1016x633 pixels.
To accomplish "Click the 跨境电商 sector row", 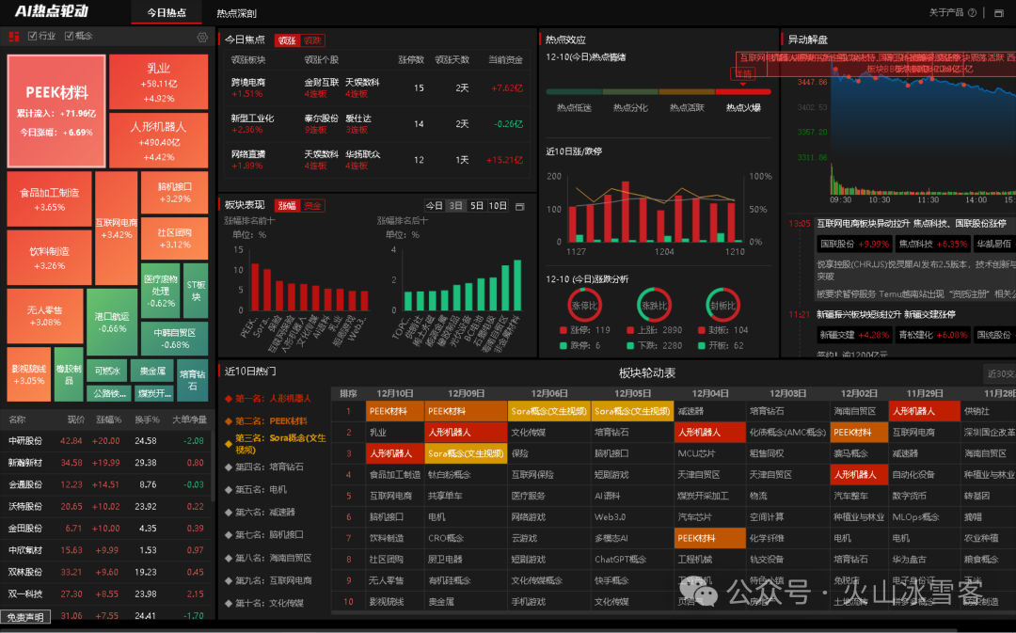I will click(x=377, y=87).
